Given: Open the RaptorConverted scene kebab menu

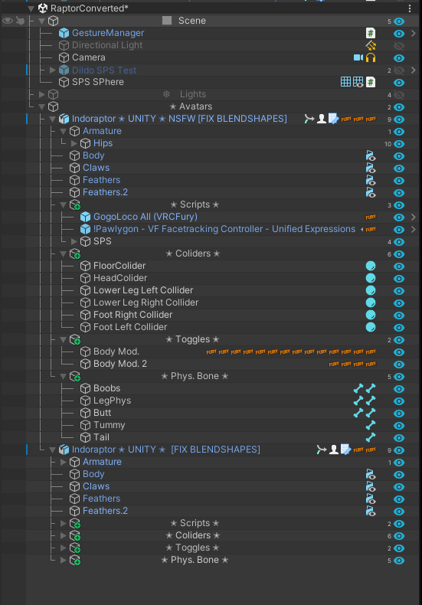Looking at the screenshot, I should click(x=410, y=8).
